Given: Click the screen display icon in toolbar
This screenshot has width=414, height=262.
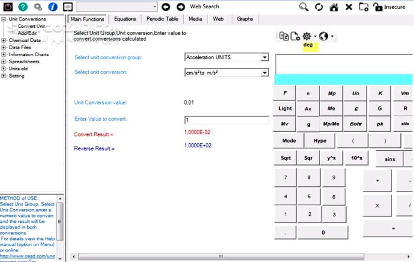Looking at the screenshot, I should coord(68,7).
